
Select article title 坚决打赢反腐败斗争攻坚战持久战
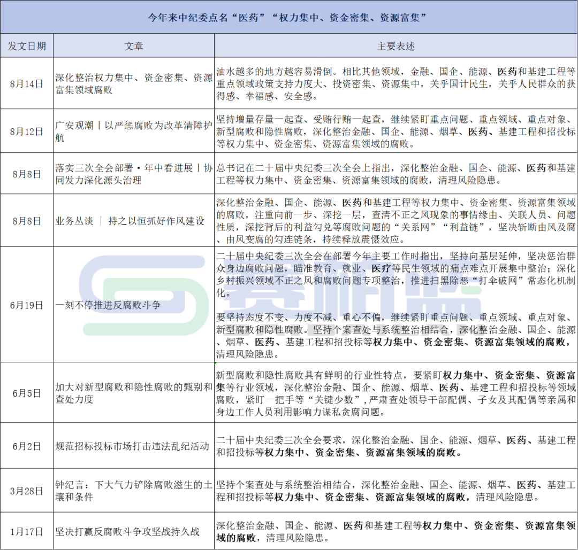[x=127, y=532]
